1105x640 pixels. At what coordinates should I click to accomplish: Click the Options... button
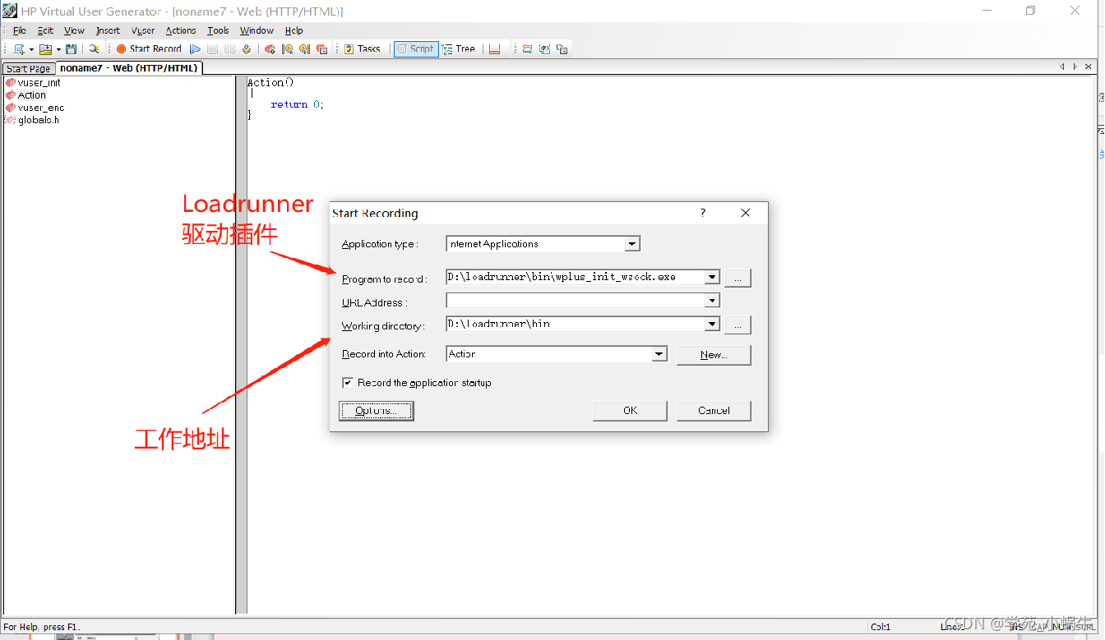tap(377, 411)
